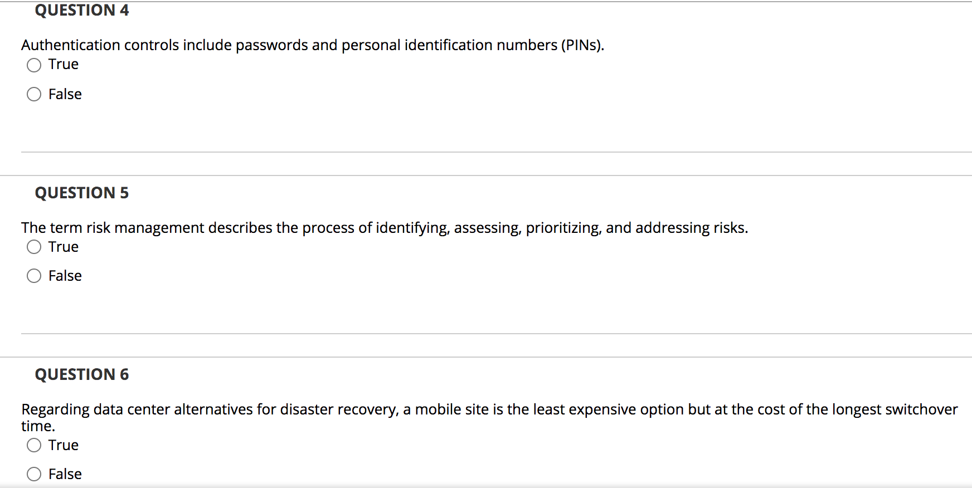
Task: Click the 'False' label text under Question 6
Action: (x=65, y=474)
